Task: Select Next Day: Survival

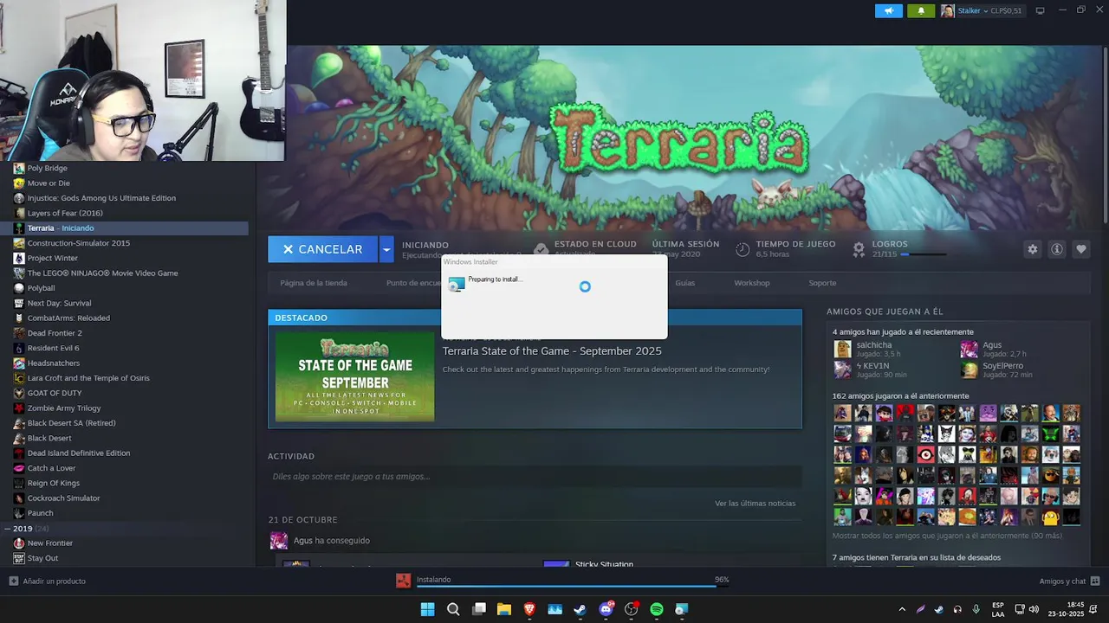Action: pos(59,303)
